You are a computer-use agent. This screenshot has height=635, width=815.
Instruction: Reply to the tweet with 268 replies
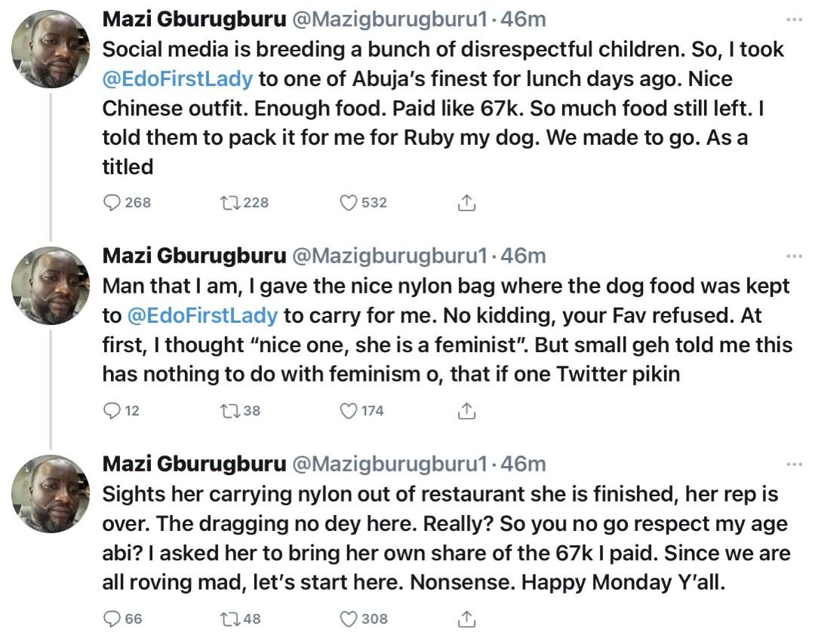click(x=112, y=202)
